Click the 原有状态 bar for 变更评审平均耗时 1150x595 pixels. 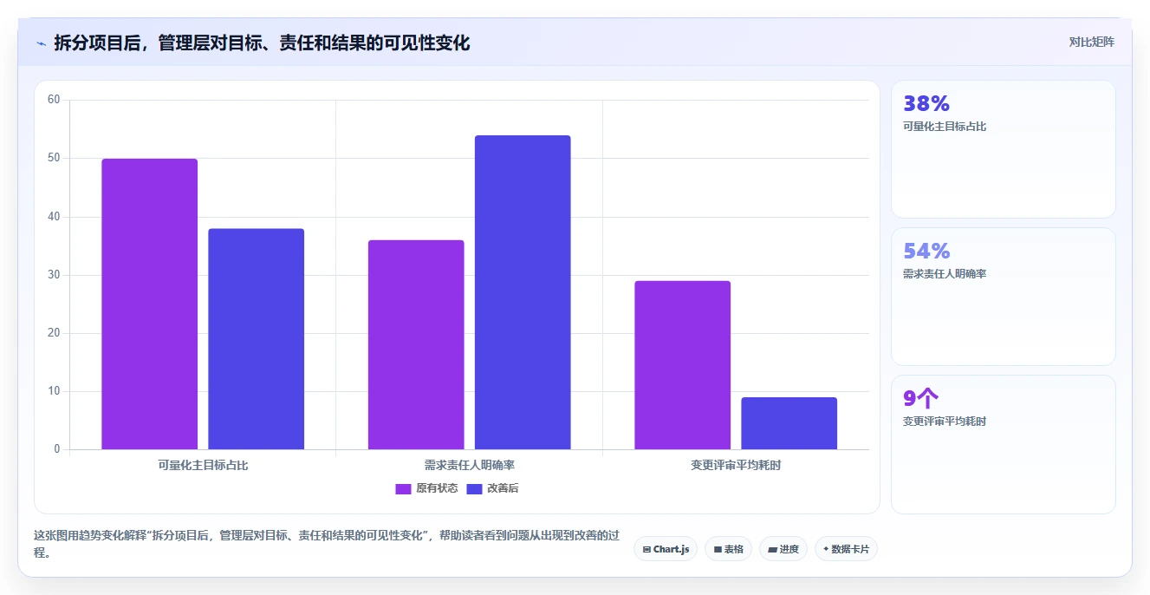pos(682,365)
